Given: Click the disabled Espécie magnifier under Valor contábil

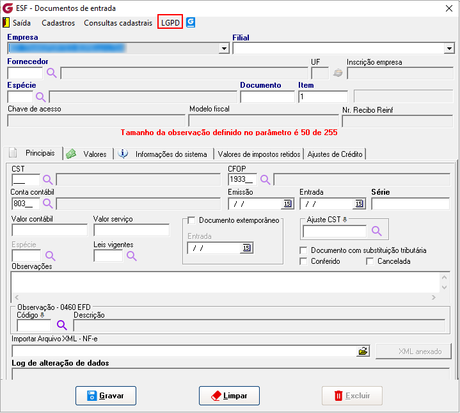Looking at the screenshot, I should click(51, 256).
